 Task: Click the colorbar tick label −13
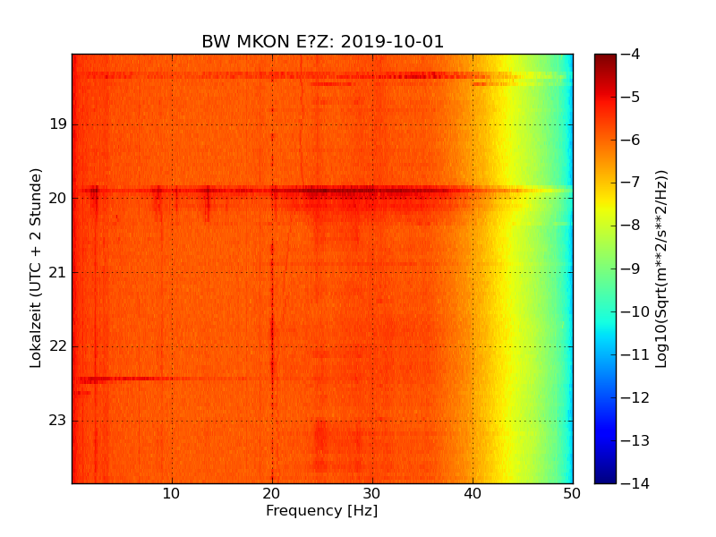click(x=635, y=440)
